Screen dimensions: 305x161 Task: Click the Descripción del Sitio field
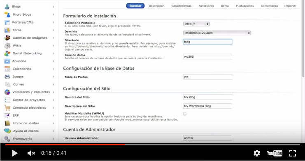point(207,106)
